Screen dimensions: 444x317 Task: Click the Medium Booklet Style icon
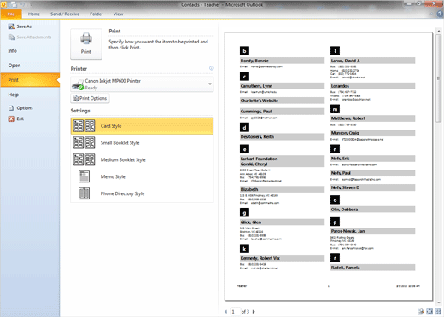point(84,159)
